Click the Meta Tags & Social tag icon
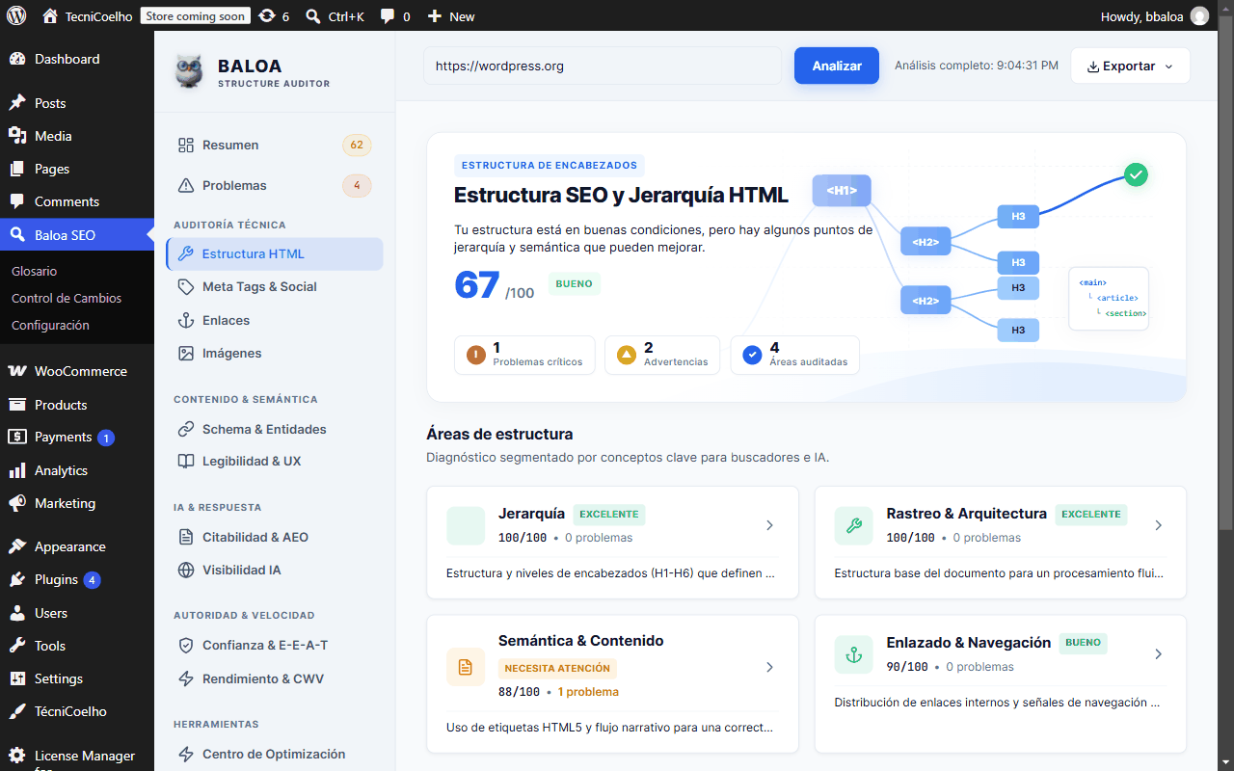This screenshot has height=771, width=1234. point(186,286)
